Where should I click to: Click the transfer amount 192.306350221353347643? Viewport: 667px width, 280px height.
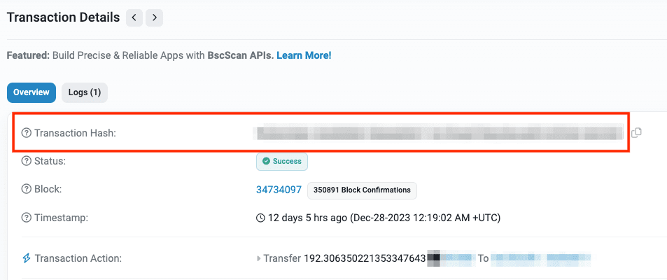tap(365, 258)
